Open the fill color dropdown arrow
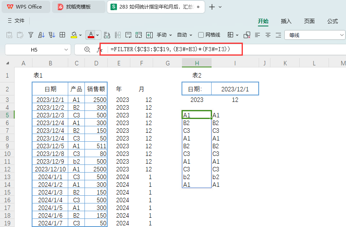346x227 pixels. [80, 35]
